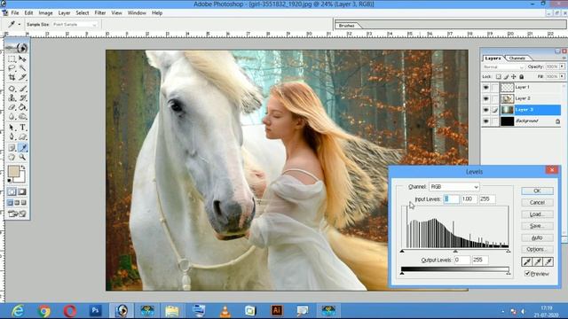
Task: Switch to the Channels tab
Action: click(517, 58)
